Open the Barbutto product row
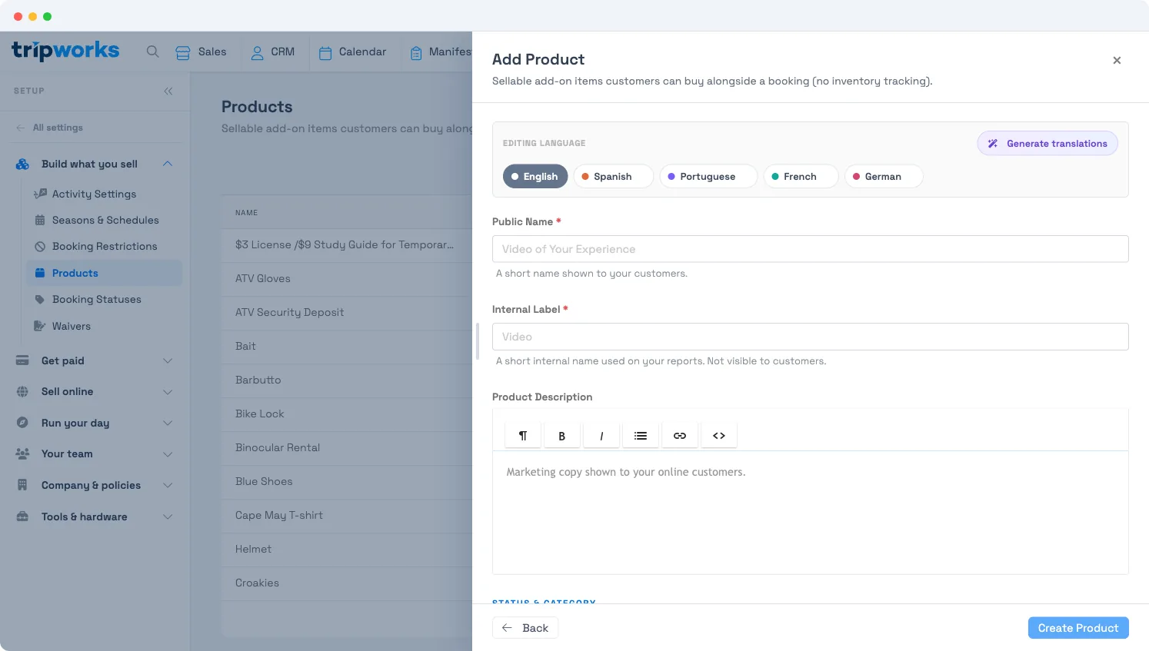This screenshot has width=1149, height=651. (347, 380)
